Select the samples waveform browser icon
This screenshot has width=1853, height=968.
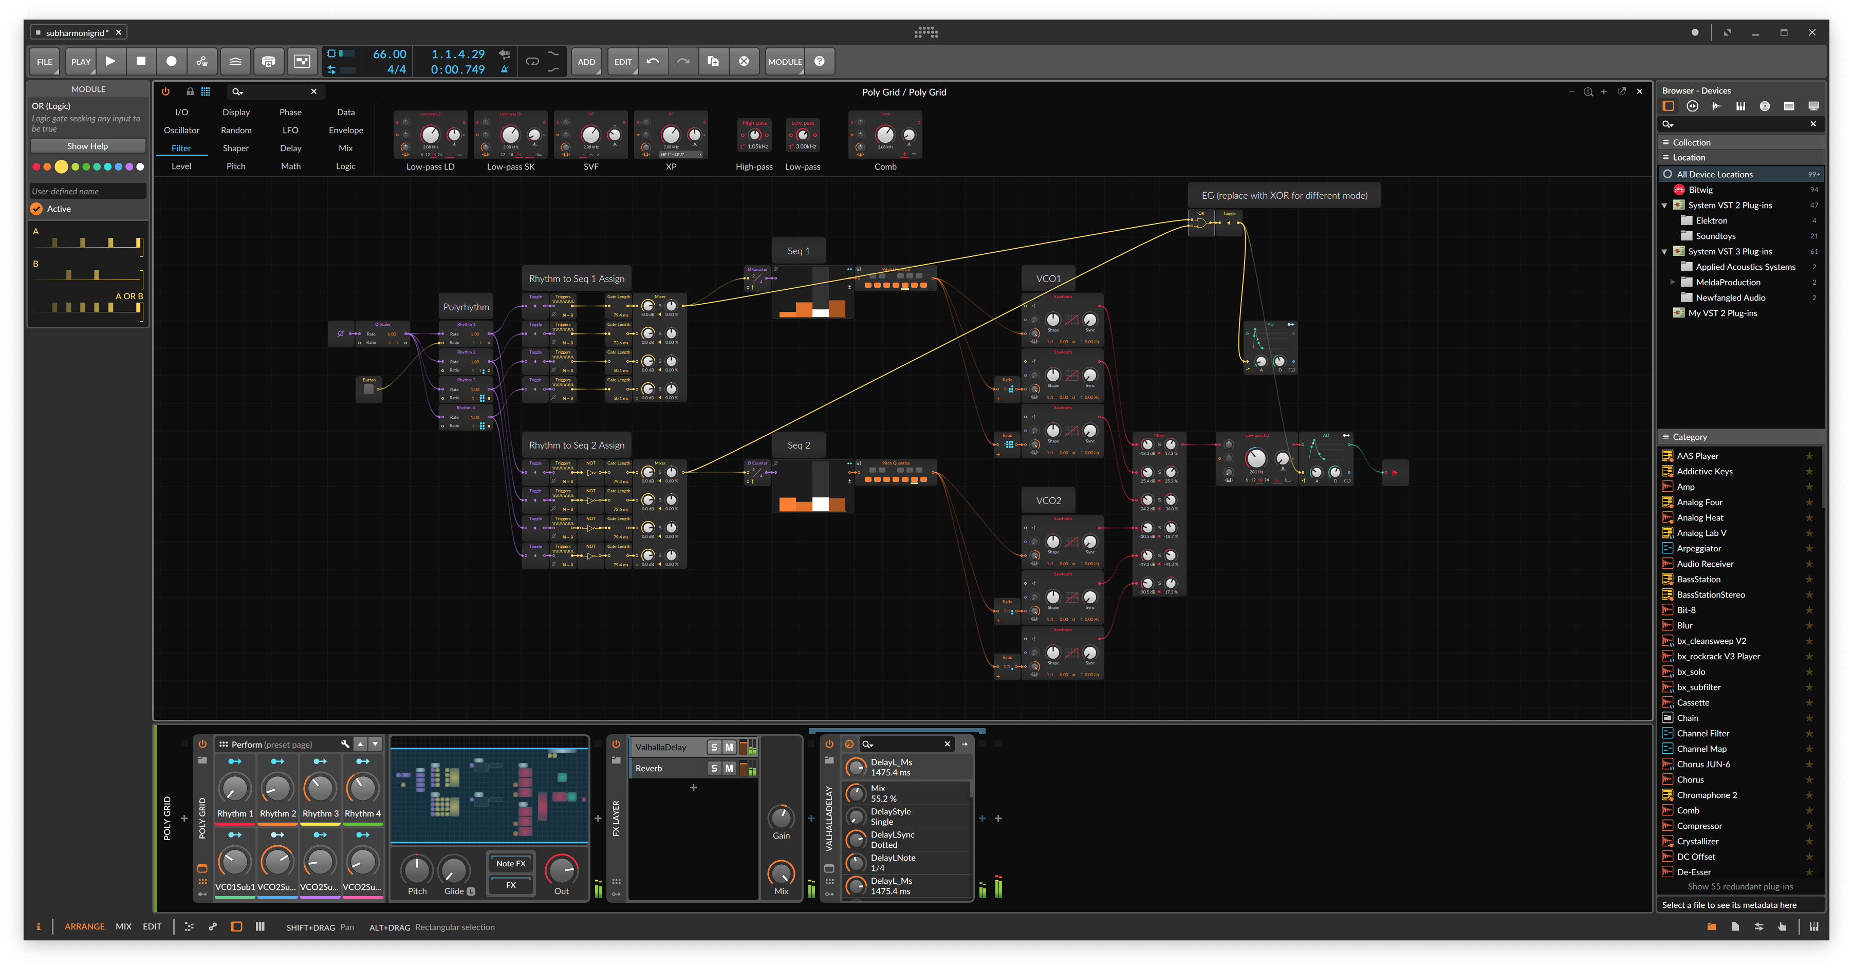(1716, 106)
